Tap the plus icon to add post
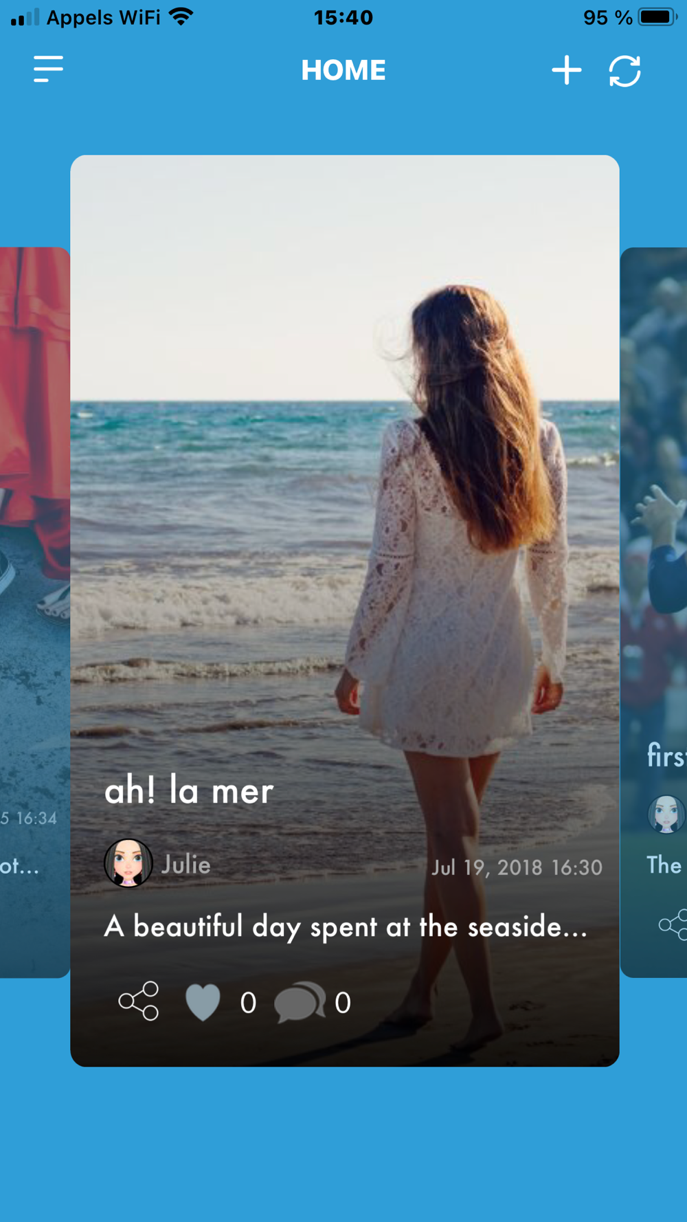This screenshot has height=1222, width=687. (x=567, y=70)
